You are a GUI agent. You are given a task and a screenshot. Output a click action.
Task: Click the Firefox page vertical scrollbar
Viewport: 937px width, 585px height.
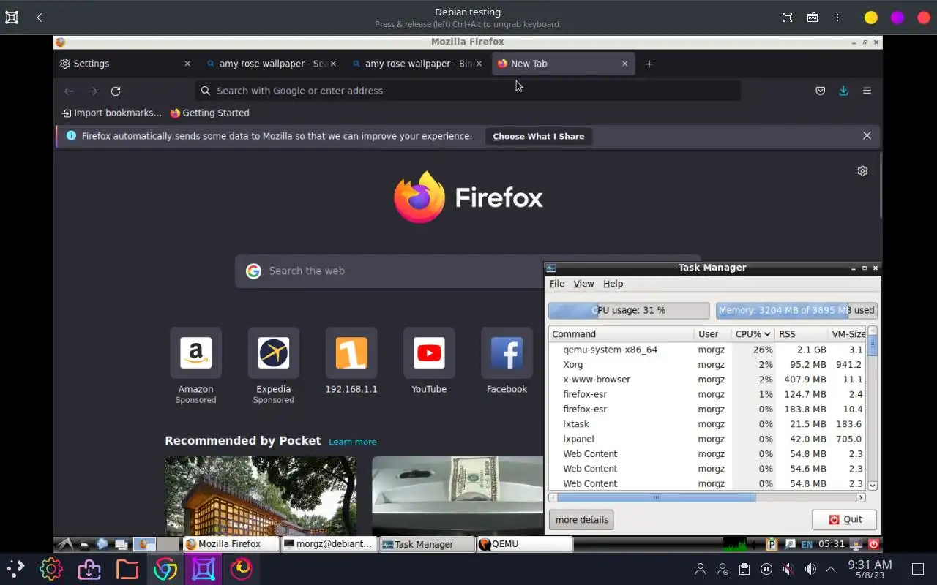pyautogui.click(x=880, y=185)
